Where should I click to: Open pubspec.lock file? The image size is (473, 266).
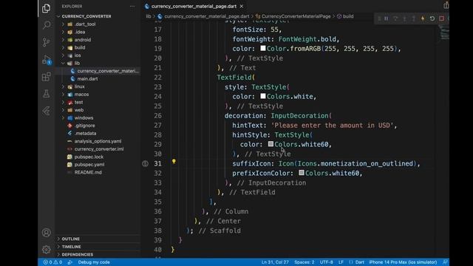[x=89, y=157]
